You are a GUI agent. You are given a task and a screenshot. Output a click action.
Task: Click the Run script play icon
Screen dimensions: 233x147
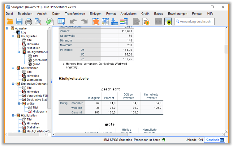point(146,22)
